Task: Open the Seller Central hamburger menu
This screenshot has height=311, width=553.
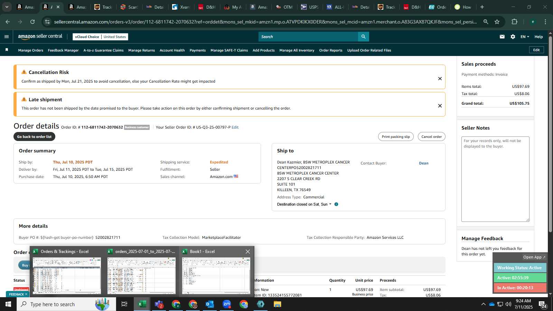Action: [7, 37]
